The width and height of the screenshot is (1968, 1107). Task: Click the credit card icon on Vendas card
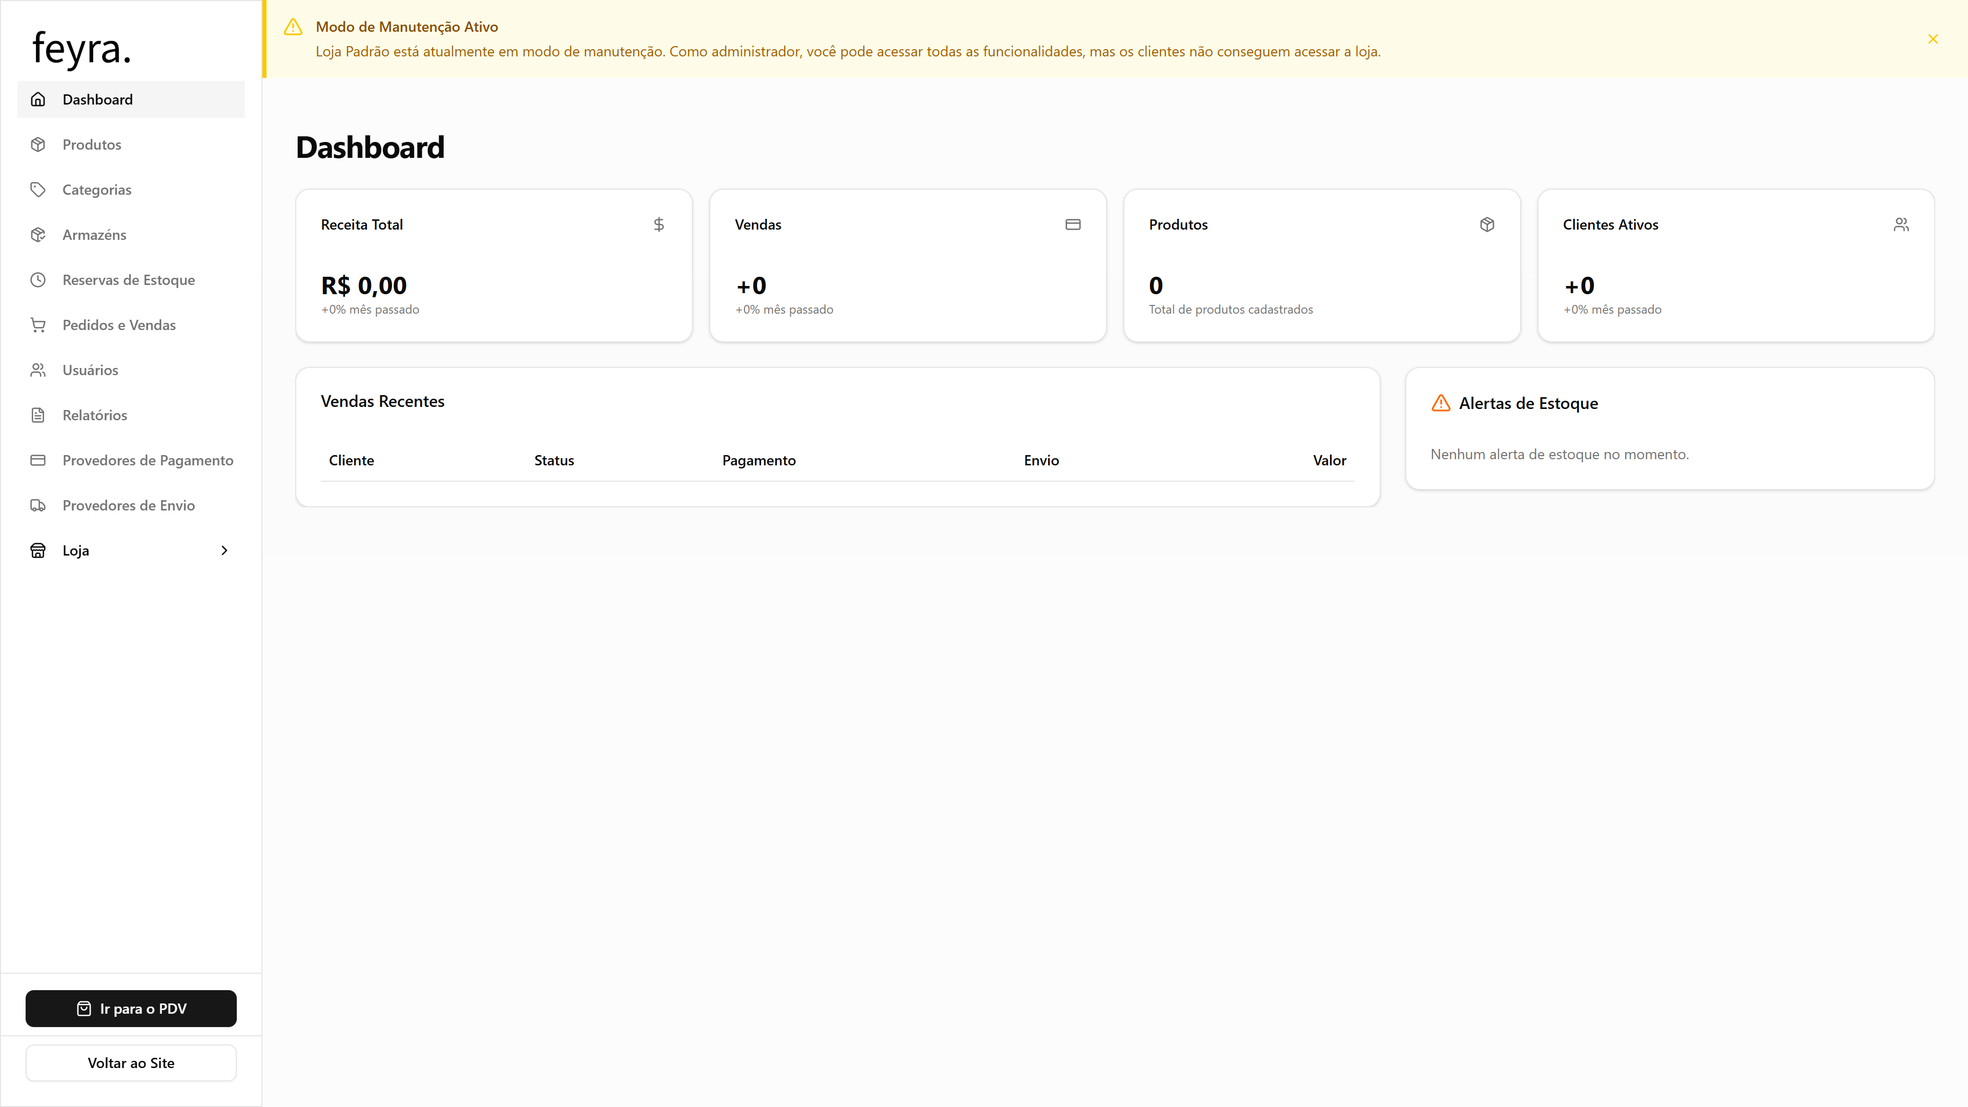click(1073, 224)
